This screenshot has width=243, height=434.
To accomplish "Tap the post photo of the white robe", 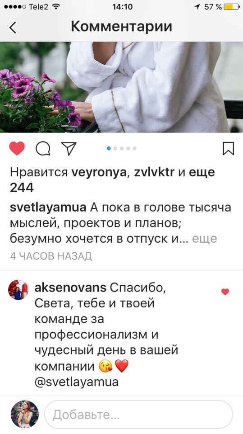I will pyautogui.click(x=122, y=87).
